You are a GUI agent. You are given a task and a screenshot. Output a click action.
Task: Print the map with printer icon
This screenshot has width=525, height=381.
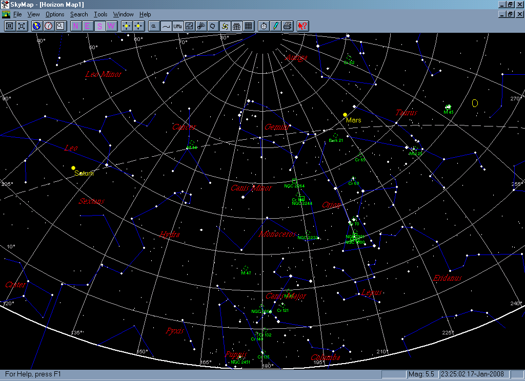(x=288, y=26)
